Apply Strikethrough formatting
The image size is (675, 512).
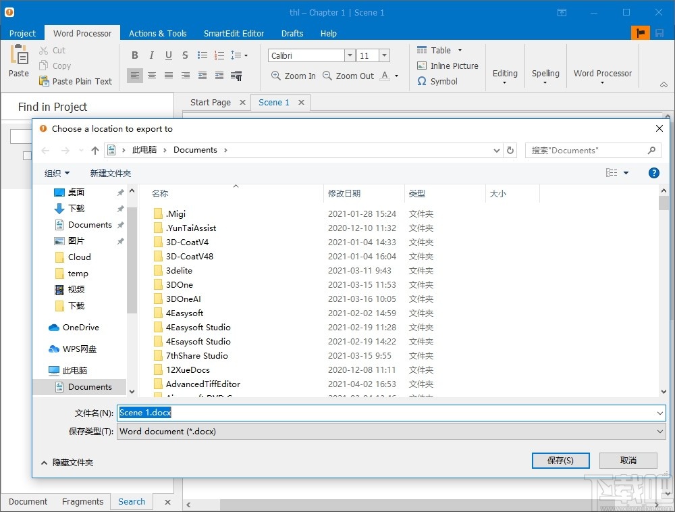tap(184, 55)
